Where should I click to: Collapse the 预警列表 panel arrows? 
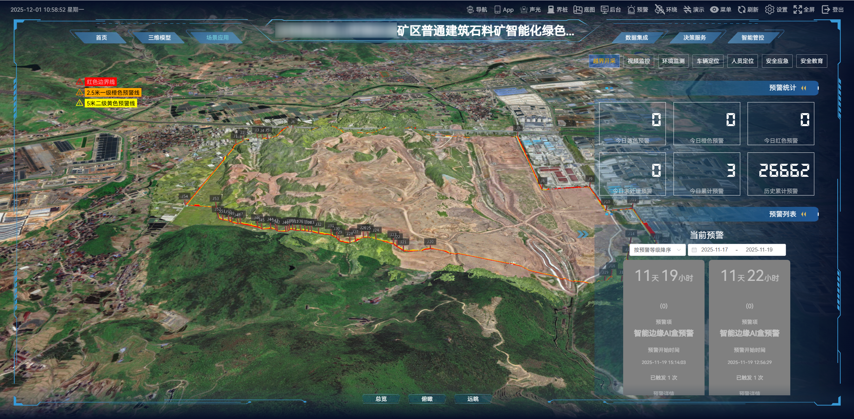coord(804,214)
